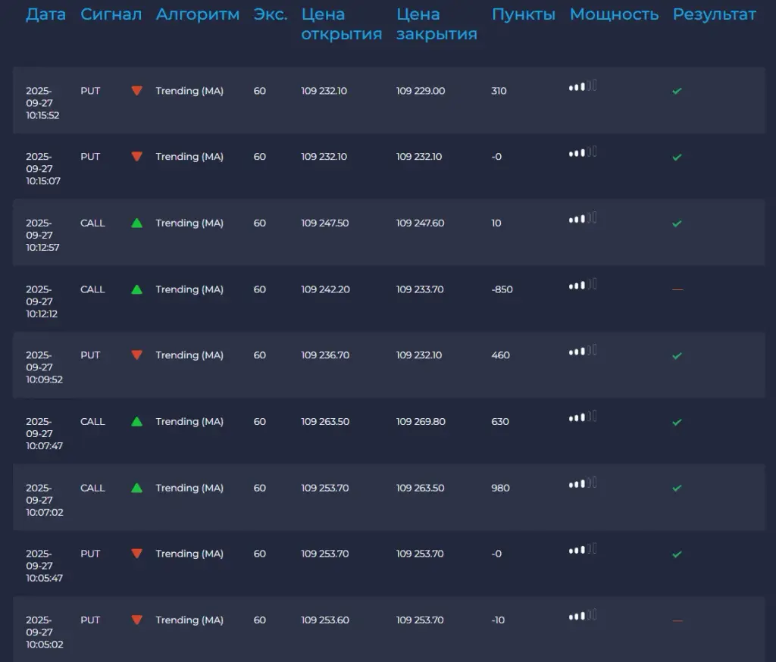Screen dimensions: 776x662
Task: Select the points value 310
Action: click(499, 91)
